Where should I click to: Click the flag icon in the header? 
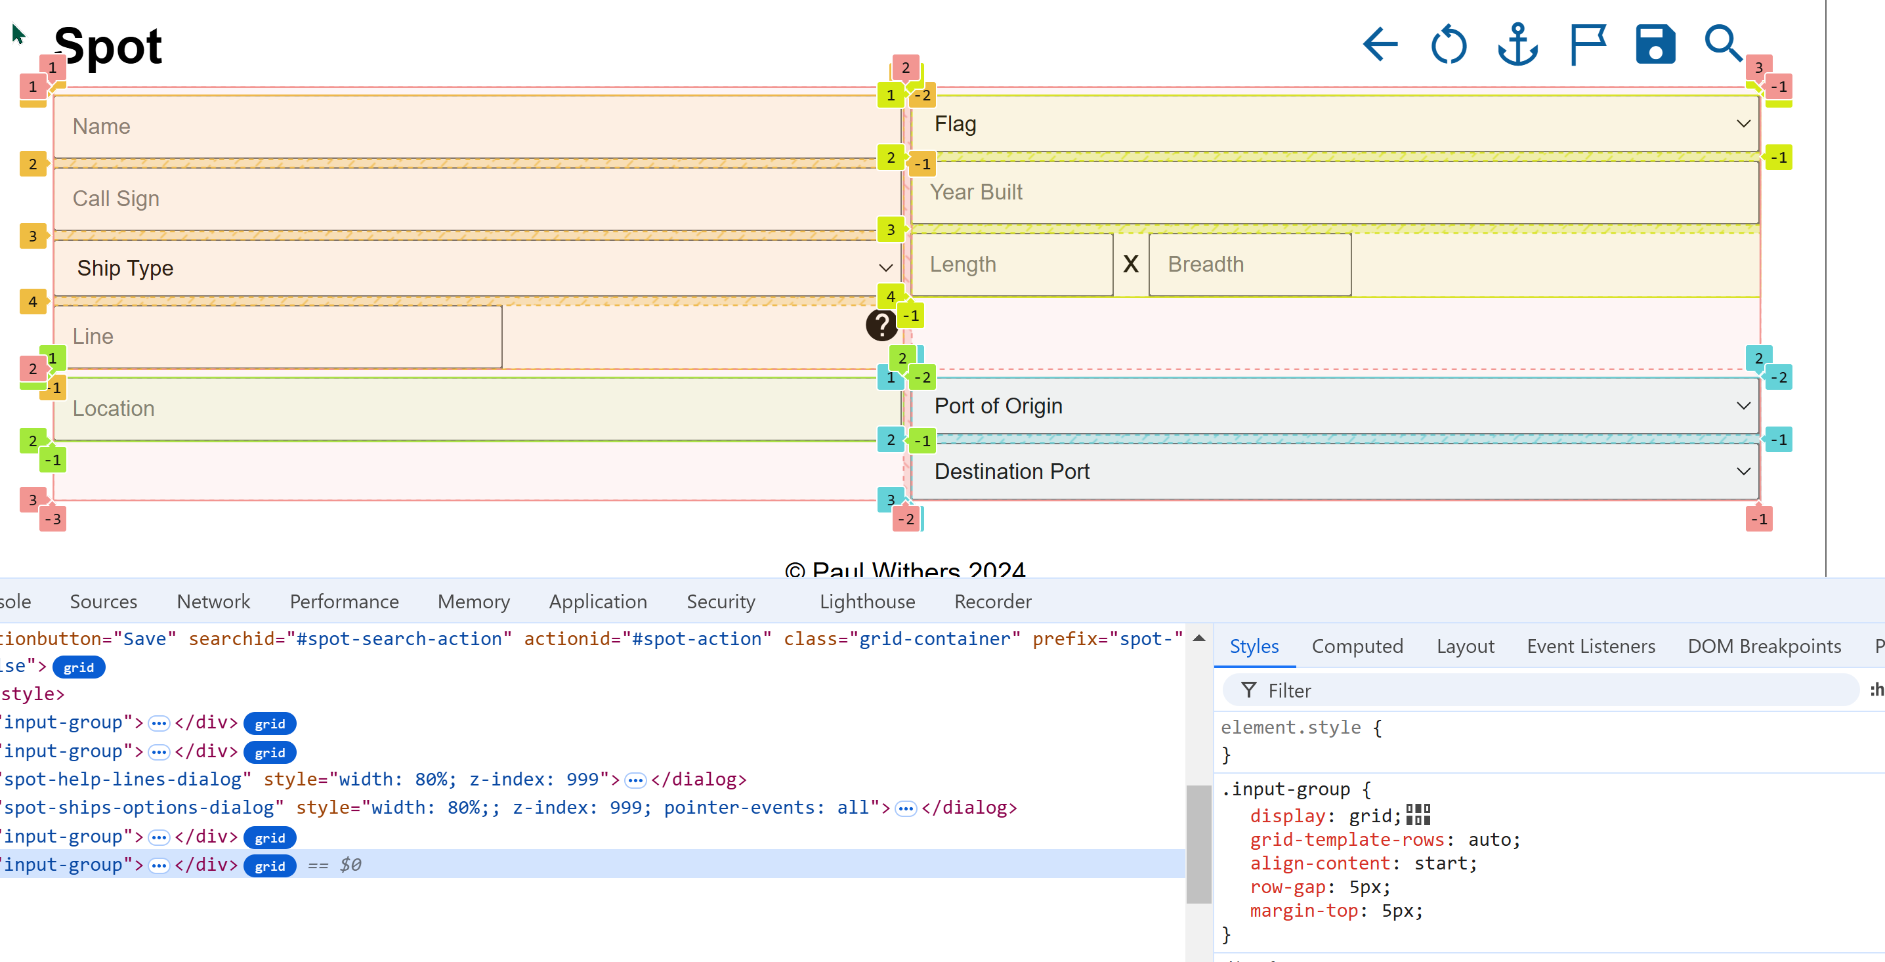pyautogui.click(x=1588, y=45)
